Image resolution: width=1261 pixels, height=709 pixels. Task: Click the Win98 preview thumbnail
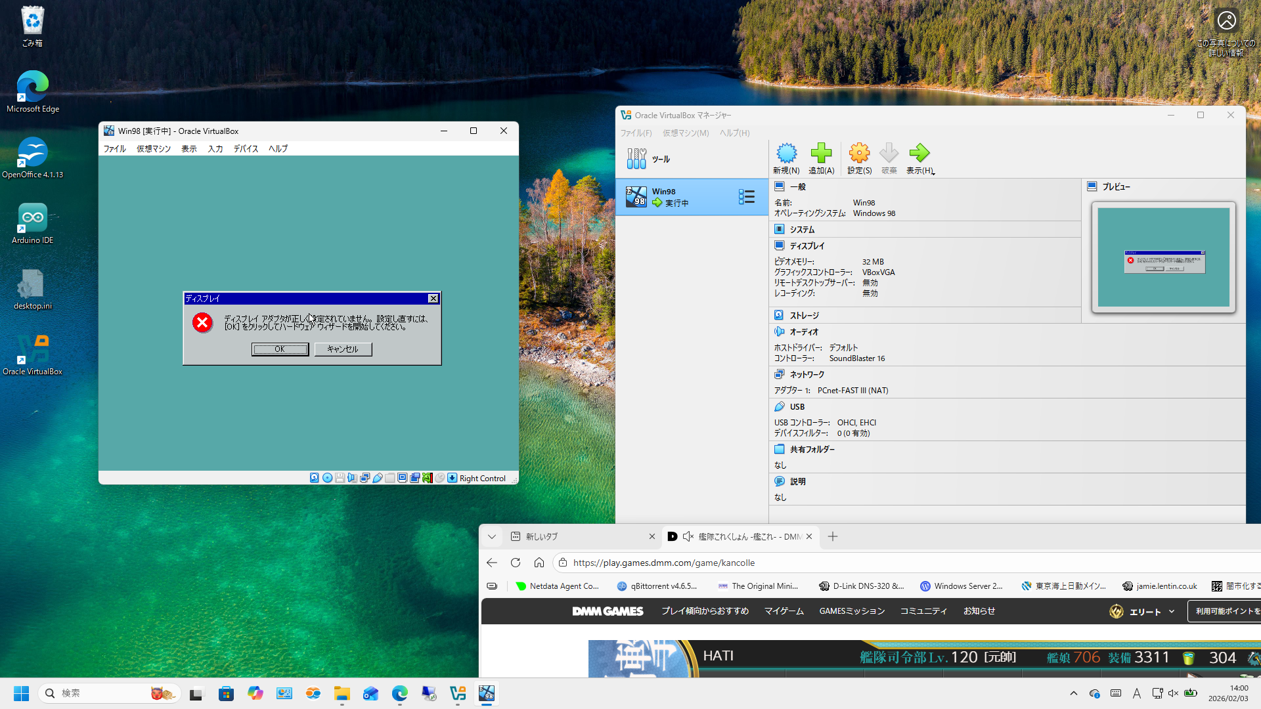click(x=1163, y=257)
